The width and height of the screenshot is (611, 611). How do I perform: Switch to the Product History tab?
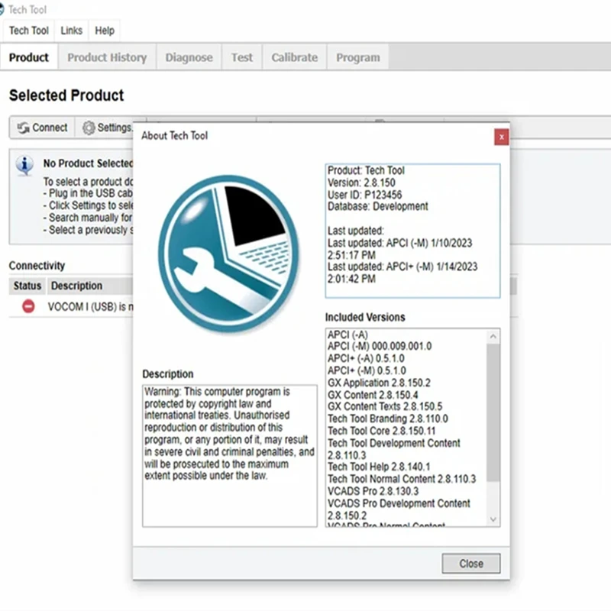tap(107, 57)
